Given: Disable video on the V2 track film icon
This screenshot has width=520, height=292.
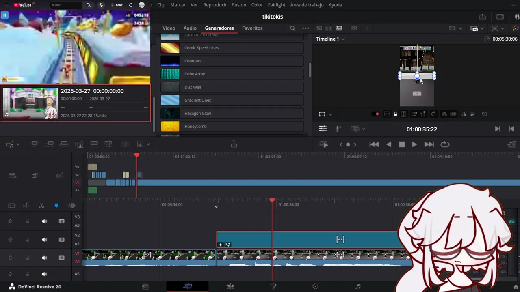Looking at the screenshot, I should [62, 240].
